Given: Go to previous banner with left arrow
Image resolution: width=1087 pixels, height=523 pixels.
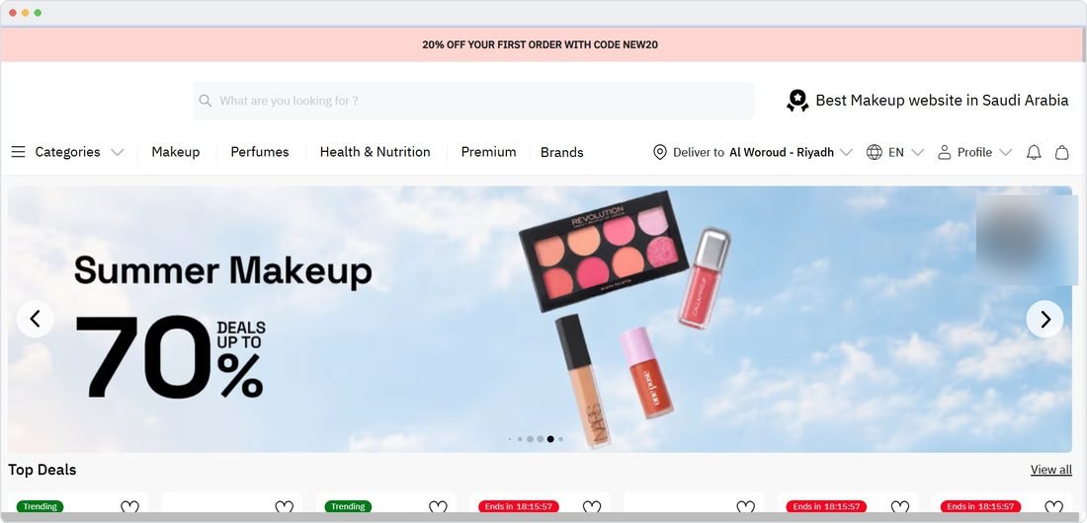Looking at the screenshot, I should coord(36,320).
